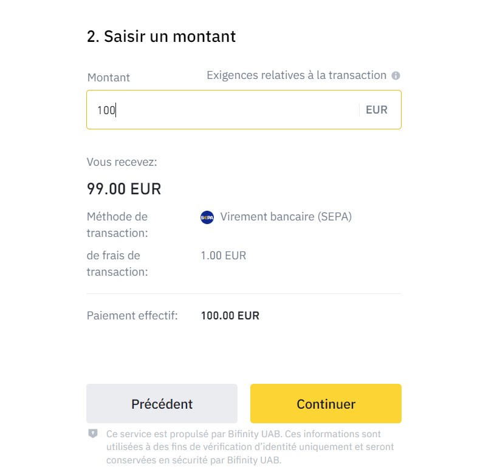This screenshot has height=467, width=500.
Task: Click the 'Virement bancaire (SEPA)' method label
Action: click(287, 217)
